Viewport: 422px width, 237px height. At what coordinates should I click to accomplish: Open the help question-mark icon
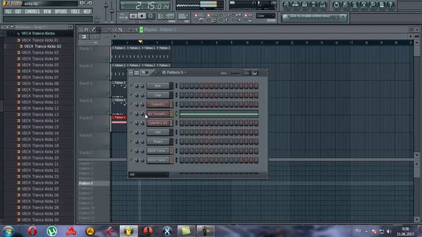391,5
